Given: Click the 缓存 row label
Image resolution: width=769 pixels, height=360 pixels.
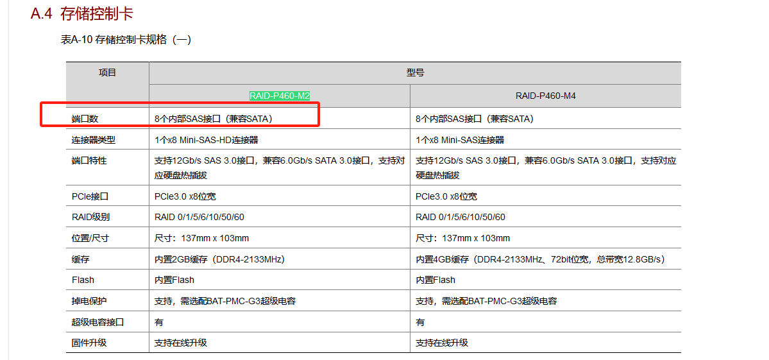Looking at the screenshot, I should (x=80, y=259).
